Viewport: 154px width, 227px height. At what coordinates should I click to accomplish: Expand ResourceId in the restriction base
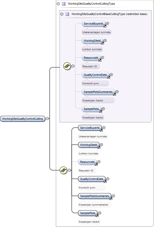[102, 57]
